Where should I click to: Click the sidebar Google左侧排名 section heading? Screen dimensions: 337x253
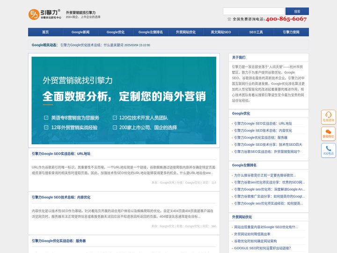coord(244,165)
